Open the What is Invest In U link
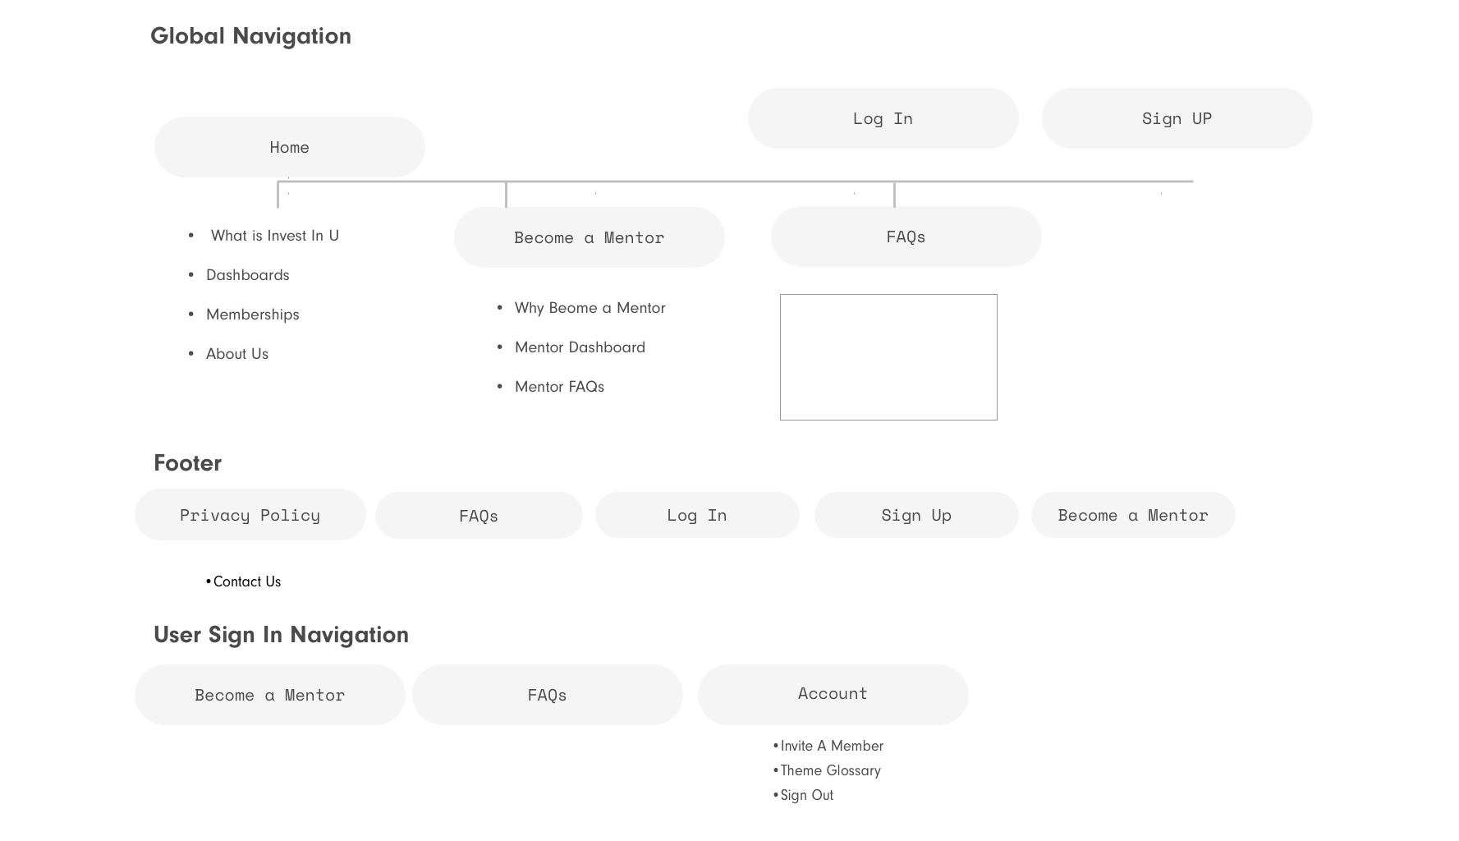The height and width of the screenshot is (841, 1459). [274, 236]
